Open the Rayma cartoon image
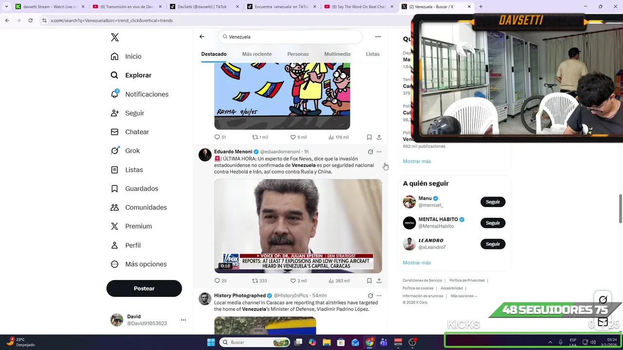The width and height of the screenshot is (623, 350). point(282,96)
